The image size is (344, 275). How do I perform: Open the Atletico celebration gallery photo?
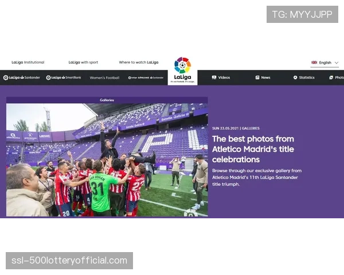click(107, 160)
